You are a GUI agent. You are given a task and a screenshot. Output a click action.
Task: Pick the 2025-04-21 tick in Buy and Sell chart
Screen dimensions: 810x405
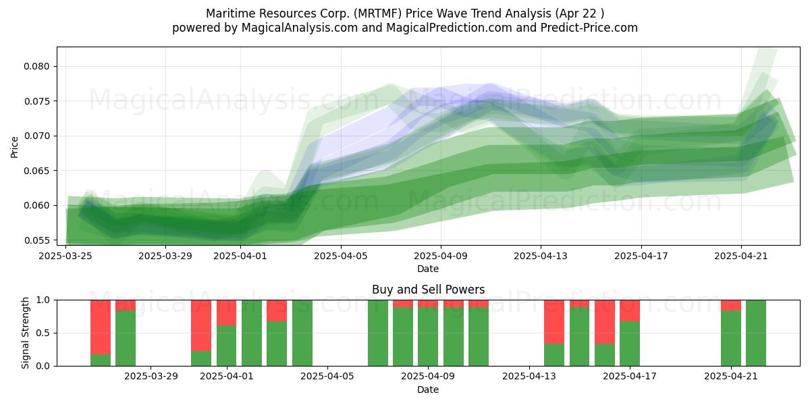[731, 377]
